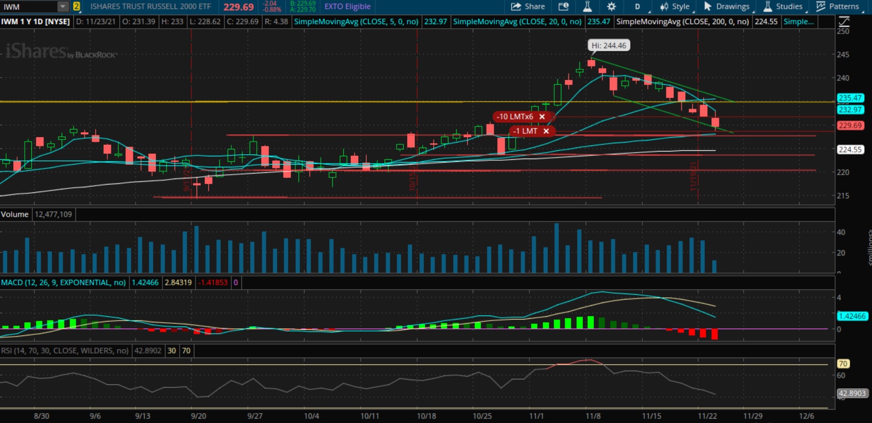The width and height of the screenshot is (872, 423).
Task: Click the Share button in toolbar
Action: pyautogui.click(x=528, y=7)
